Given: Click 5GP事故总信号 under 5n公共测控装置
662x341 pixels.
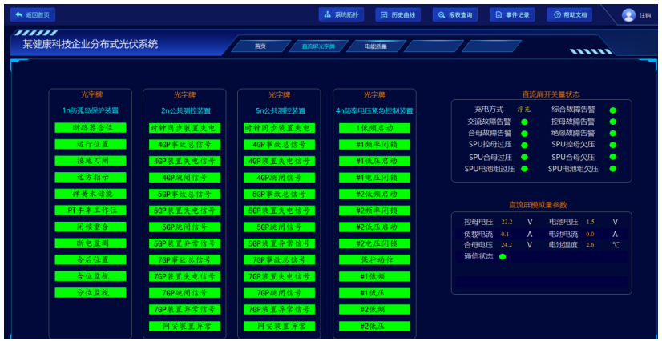Looking at the screenshot, I should (279, 194).
